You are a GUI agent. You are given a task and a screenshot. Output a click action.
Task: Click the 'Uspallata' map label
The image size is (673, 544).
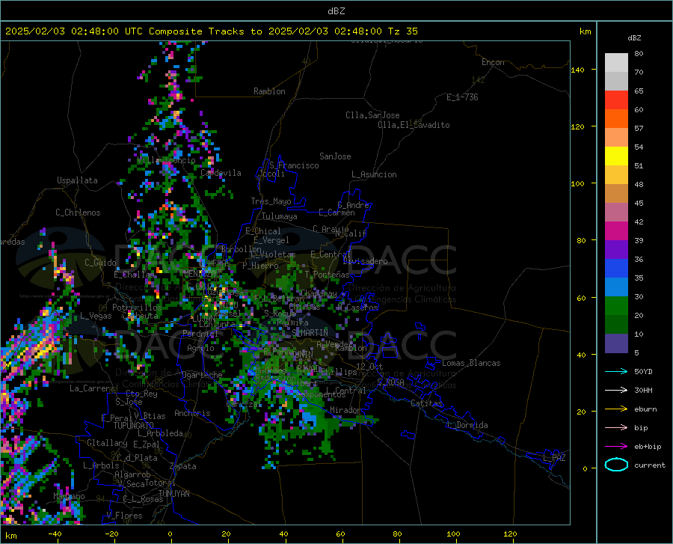77,180
